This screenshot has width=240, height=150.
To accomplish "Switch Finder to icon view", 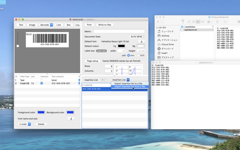I will click(x=189, y=22).
